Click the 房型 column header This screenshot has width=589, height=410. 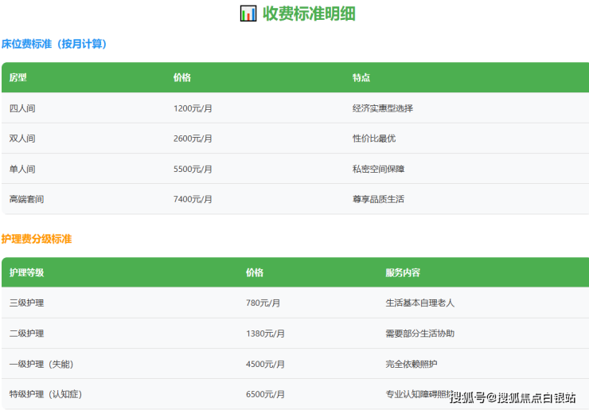[18, 78]
